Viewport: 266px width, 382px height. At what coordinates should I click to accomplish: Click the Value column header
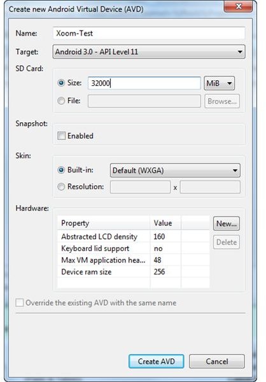click(165, 223)
